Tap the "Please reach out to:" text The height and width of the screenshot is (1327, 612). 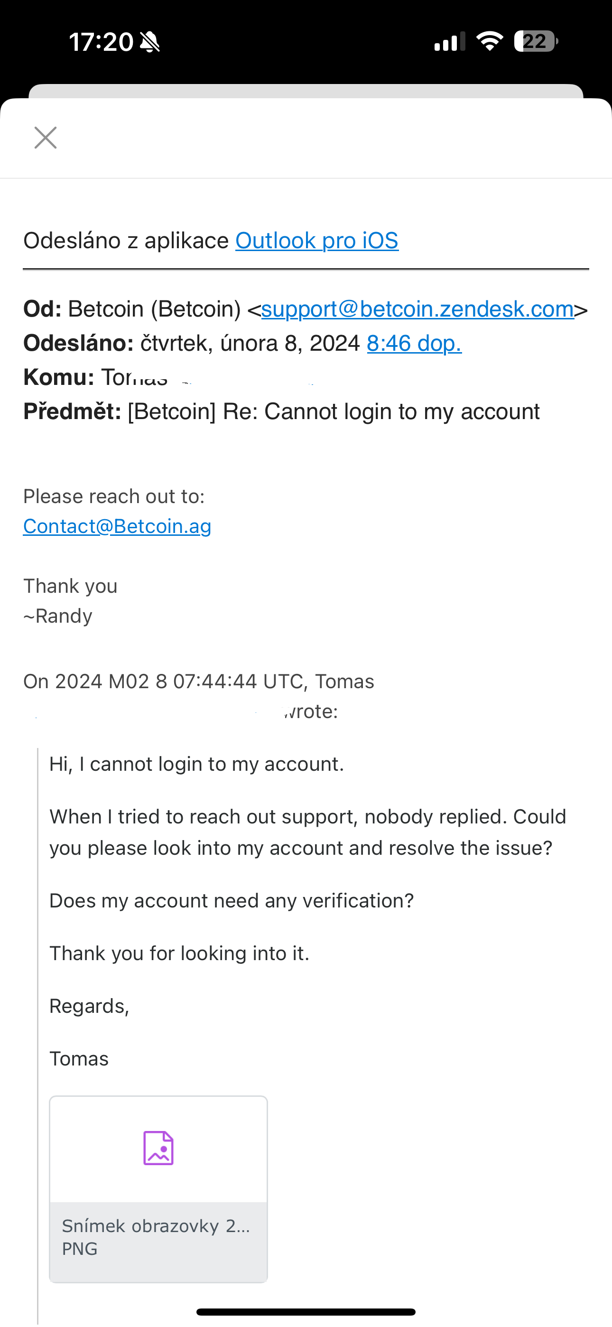(114, 496)
